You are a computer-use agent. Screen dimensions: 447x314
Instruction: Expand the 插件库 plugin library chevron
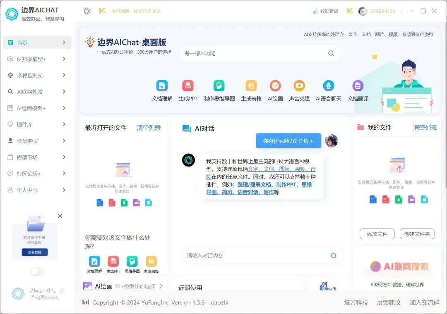coord(64,124)
